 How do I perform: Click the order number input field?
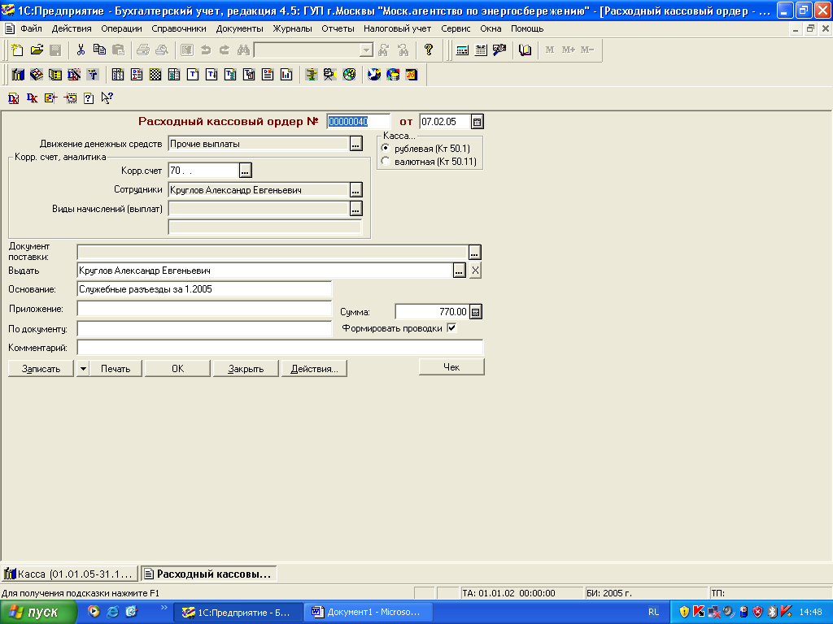(359, 122)
